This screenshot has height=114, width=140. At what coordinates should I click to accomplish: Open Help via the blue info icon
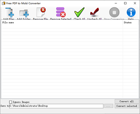click(131, 12)
